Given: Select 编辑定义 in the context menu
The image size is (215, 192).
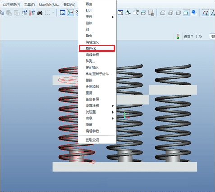Looking at the screenshot, I should coord(92,42).
